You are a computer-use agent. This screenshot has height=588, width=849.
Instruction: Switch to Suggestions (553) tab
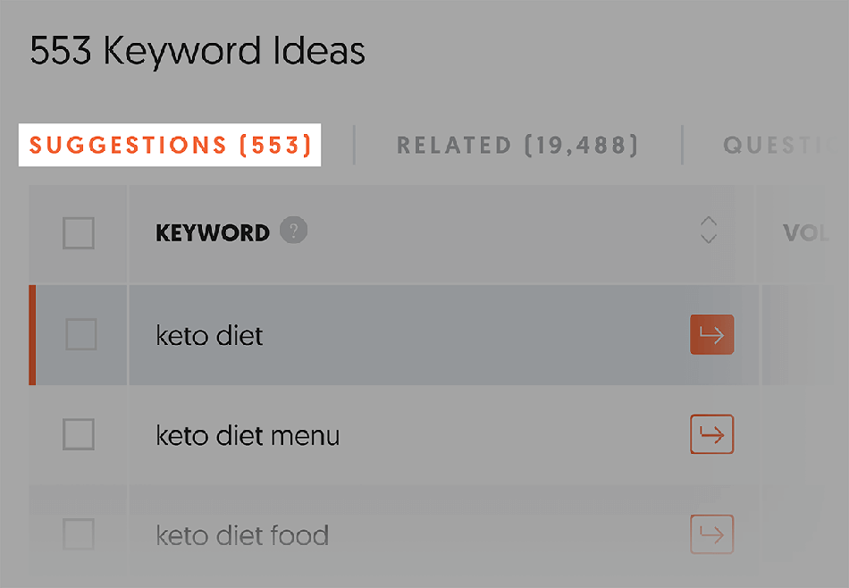[x=170, y=145]
